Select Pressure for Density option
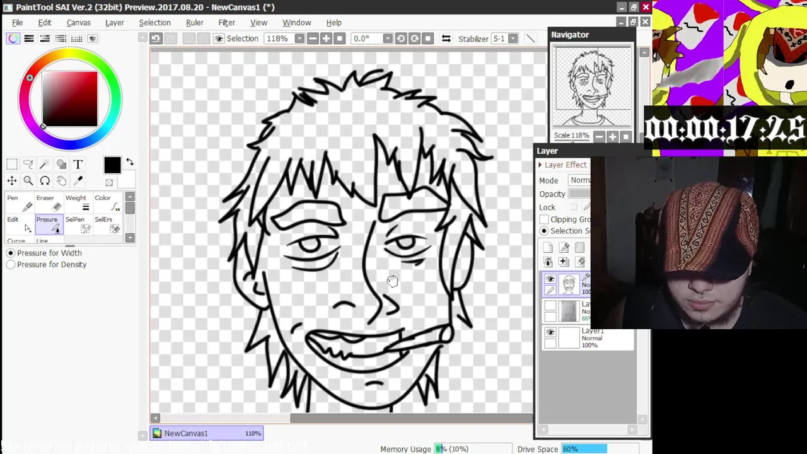 click(x=11, y=264)
